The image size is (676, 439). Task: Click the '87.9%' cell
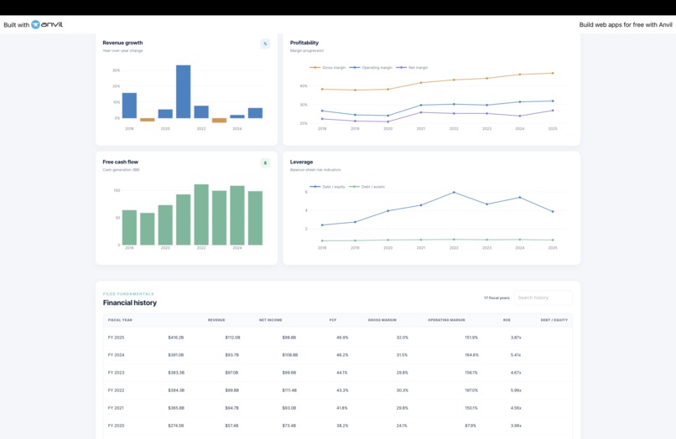(x=471, y=426)
